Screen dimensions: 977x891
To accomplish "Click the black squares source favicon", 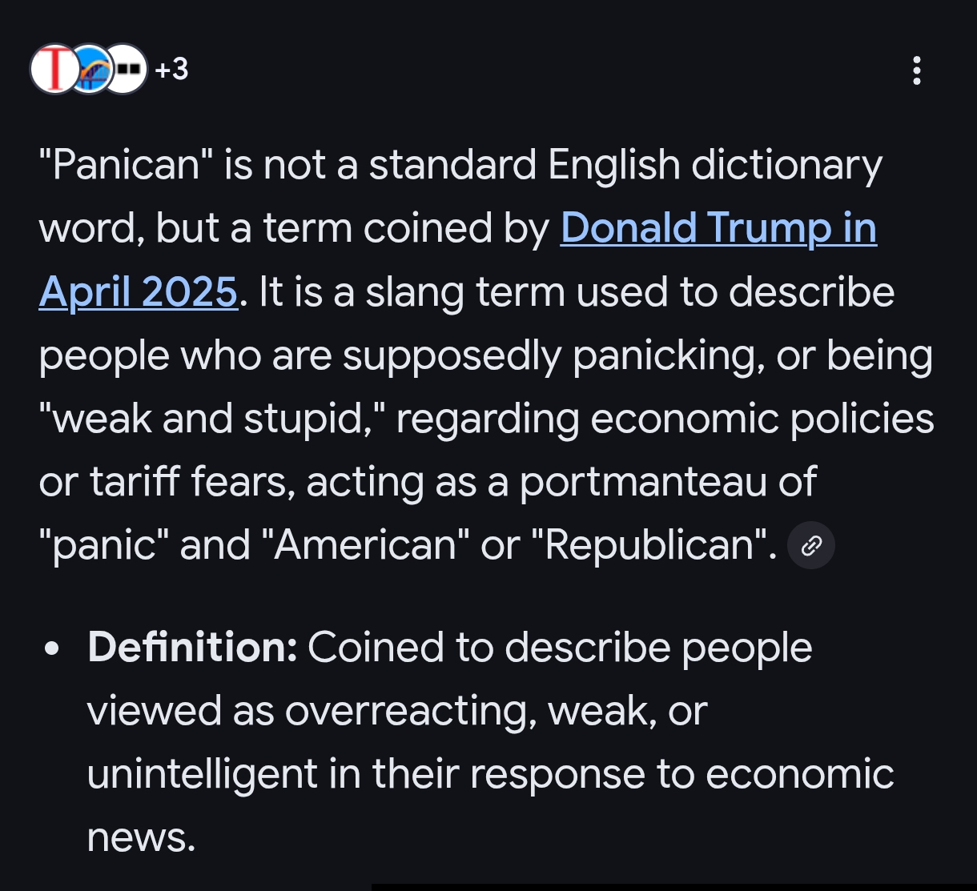I will click(127, 70).
